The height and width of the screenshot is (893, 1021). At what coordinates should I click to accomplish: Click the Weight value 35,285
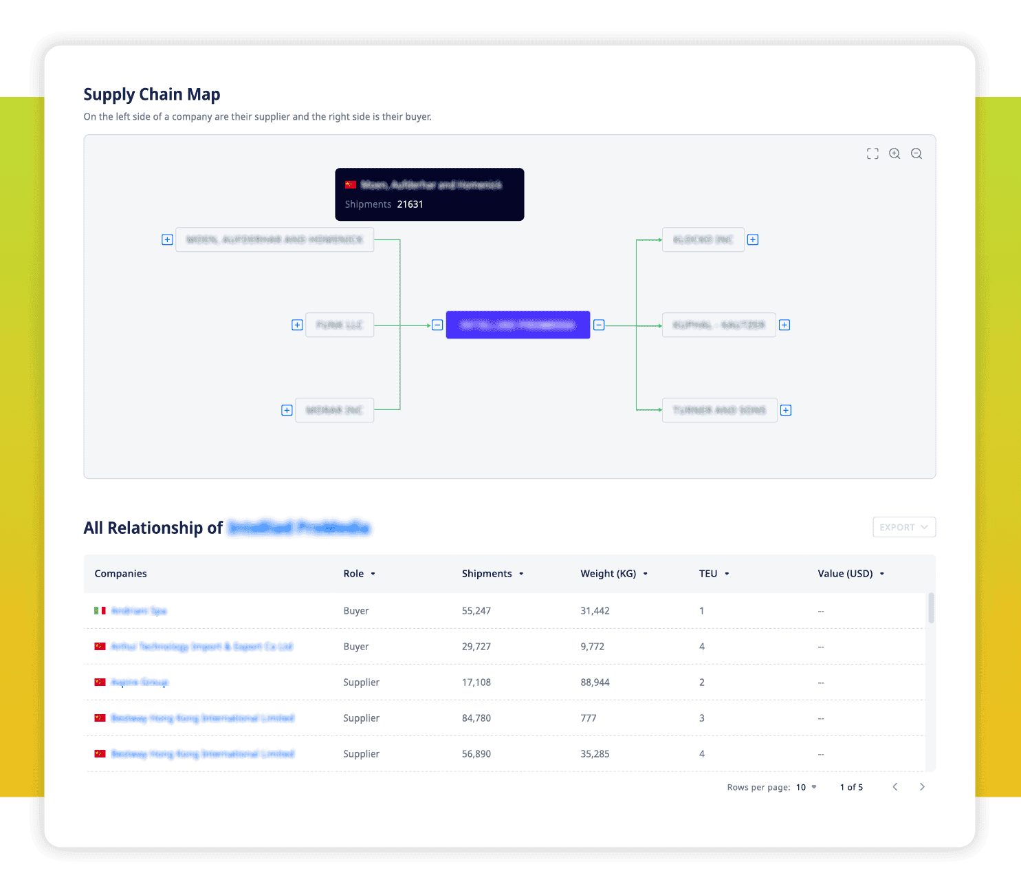[595, 754]
